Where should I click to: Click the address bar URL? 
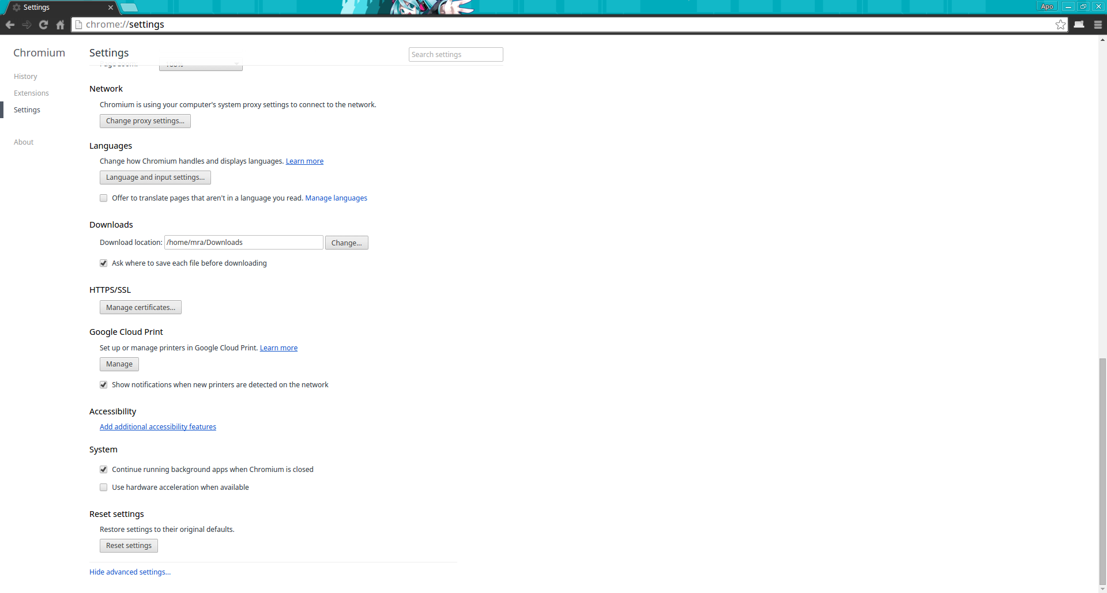pos(125,24)
